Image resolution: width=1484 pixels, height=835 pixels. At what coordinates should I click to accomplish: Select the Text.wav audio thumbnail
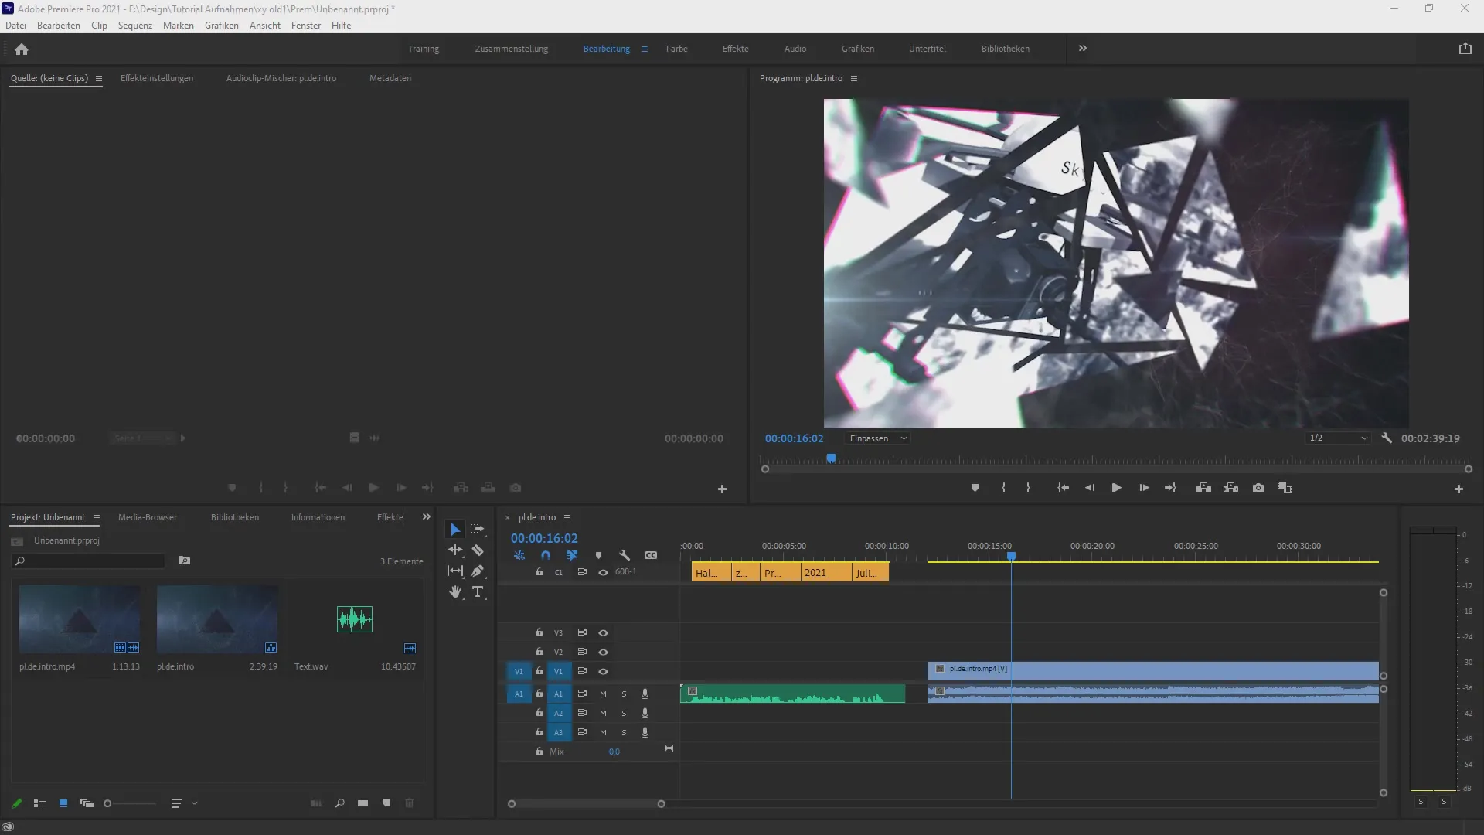coord(355,619)
